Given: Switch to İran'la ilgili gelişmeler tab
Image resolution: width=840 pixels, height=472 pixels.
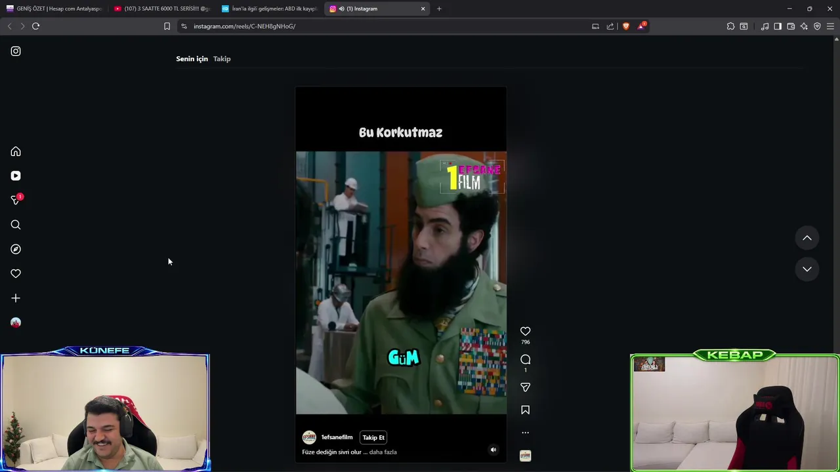Looking at the screenshot, I should pos(270,9).
